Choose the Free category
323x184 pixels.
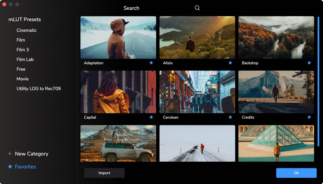pyautogui.click(x=21, y=69)
